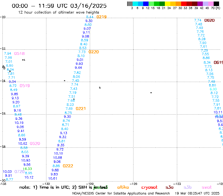This screenshot has height=196, width=223.
Task: Click the wave height reading 7.19
Action: click(x=73, y=93)
